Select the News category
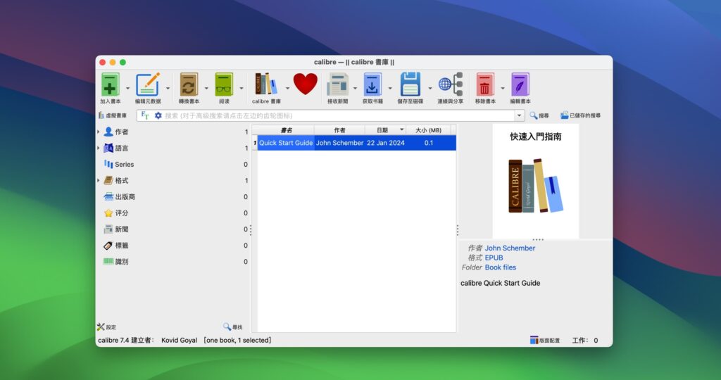 point(116,229)
